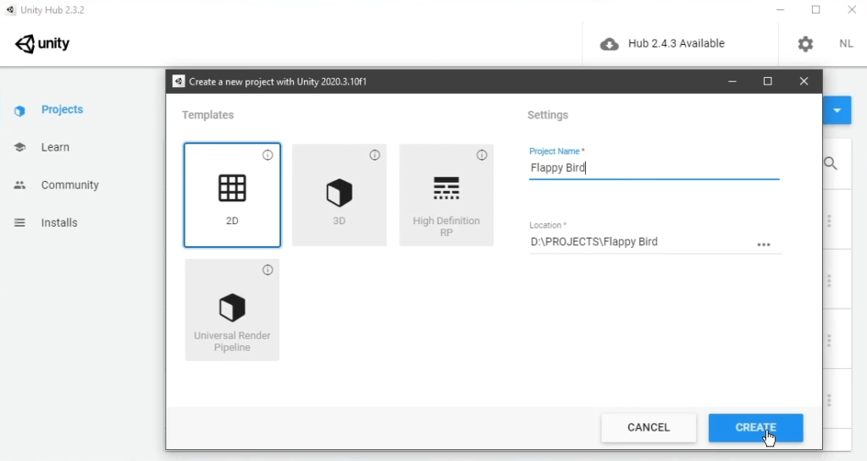Open Unity Hub settings gear
867x461 pixels.
coord(805,44)
